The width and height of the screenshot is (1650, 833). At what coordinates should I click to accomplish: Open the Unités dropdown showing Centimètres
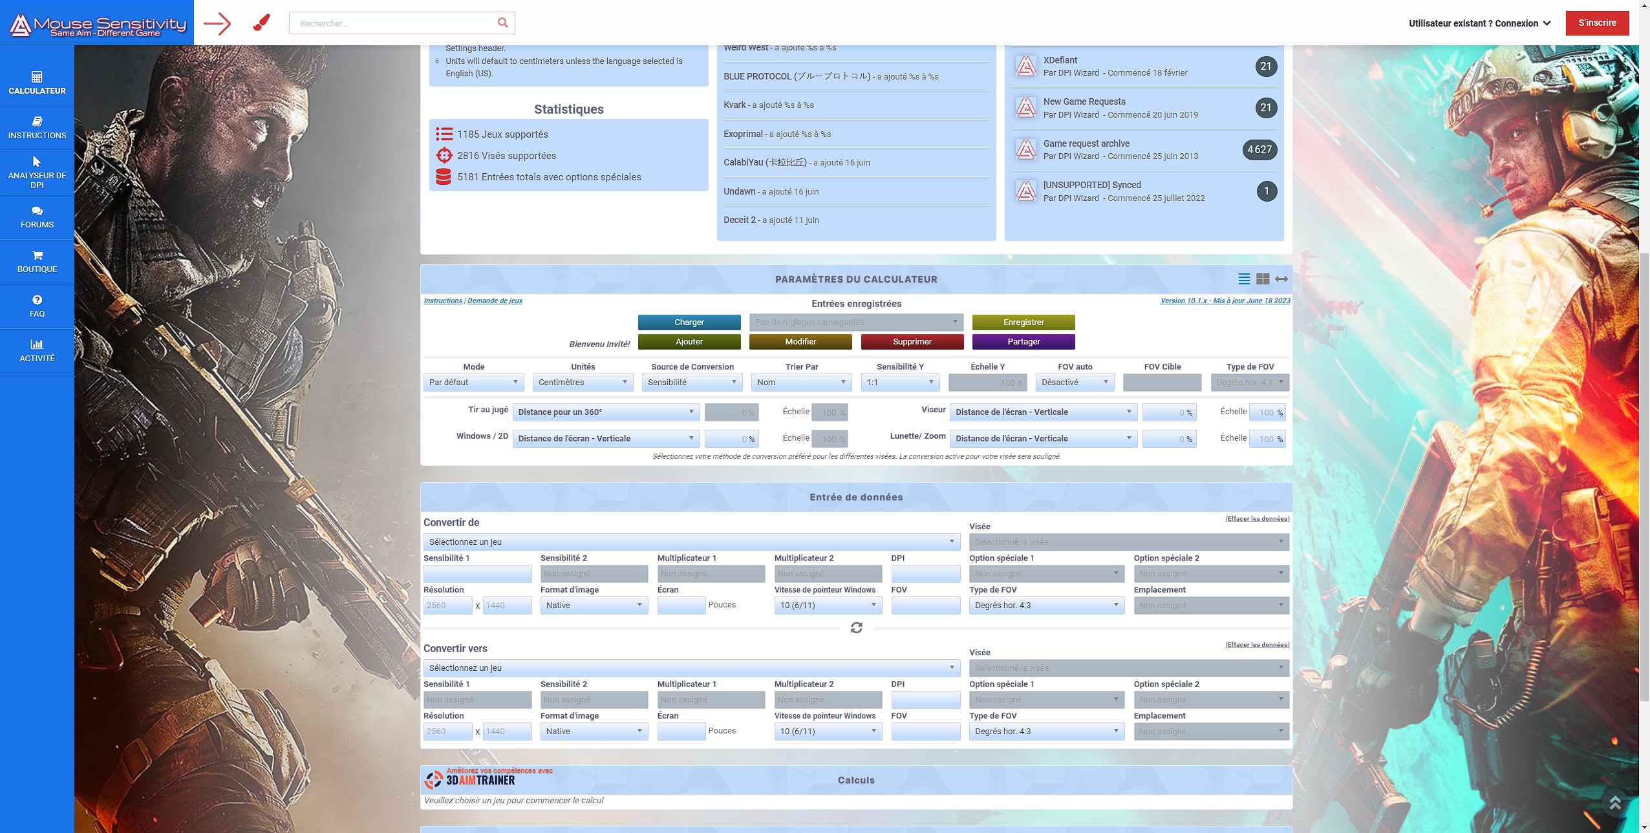click(581, 382)
